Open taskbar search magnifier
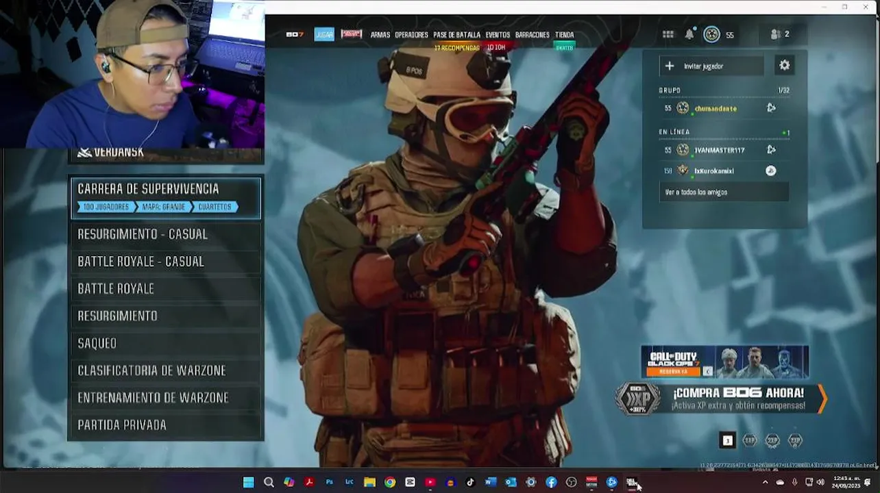The image size is (880, 493). [269, 482]
